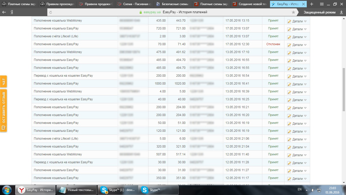This screenshot has width=346, height=195.
Task: Open the "оставить отзыв" side button
Action: click(x=4, y=110)
